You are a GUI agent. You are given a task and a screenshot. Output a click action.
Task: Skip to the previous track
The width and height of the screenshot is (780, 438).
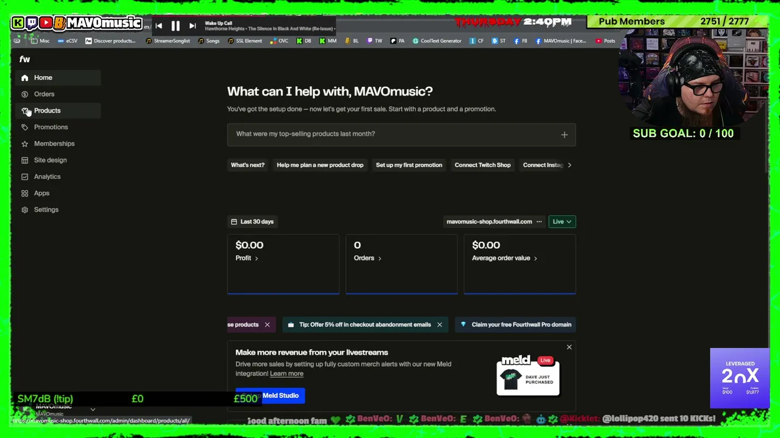point(158,26)
